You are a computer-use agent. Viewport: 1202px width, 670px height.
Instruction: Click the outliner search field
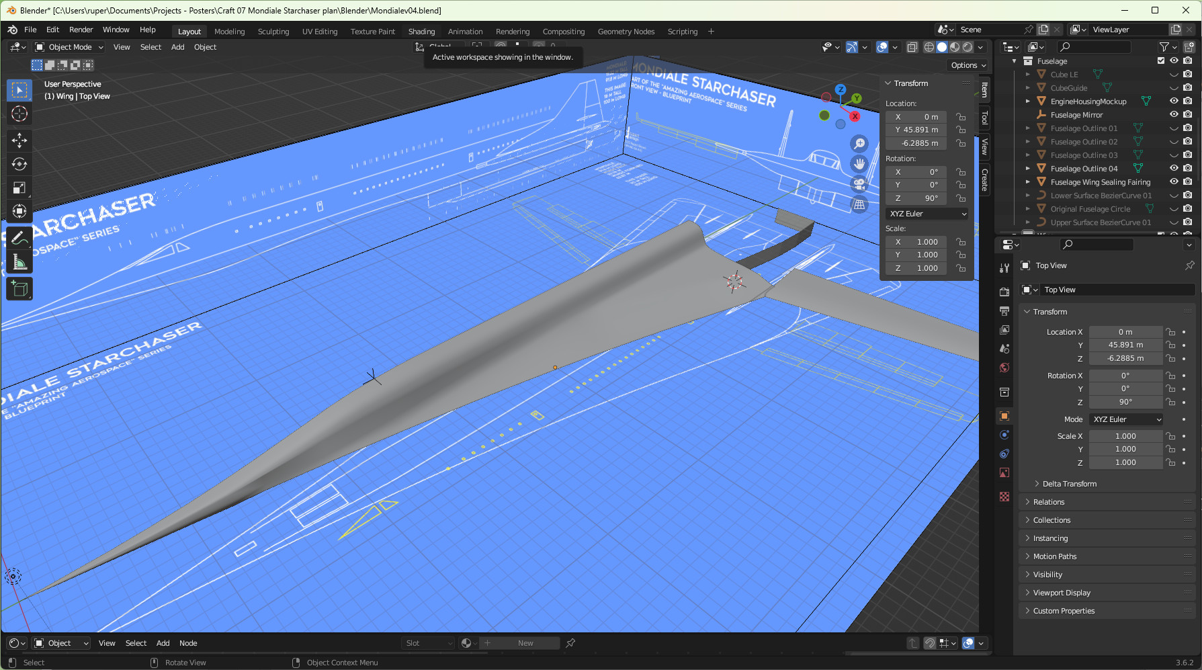pyautogui.click(x=1094, y=47)
